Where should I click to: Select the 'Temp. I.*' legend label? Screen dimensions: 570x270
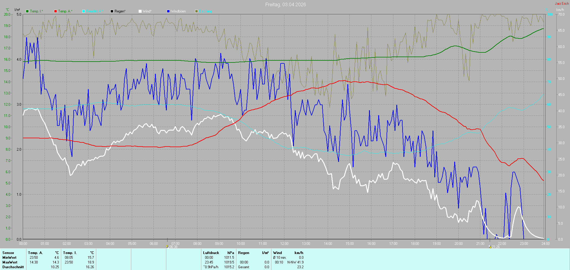37,11
